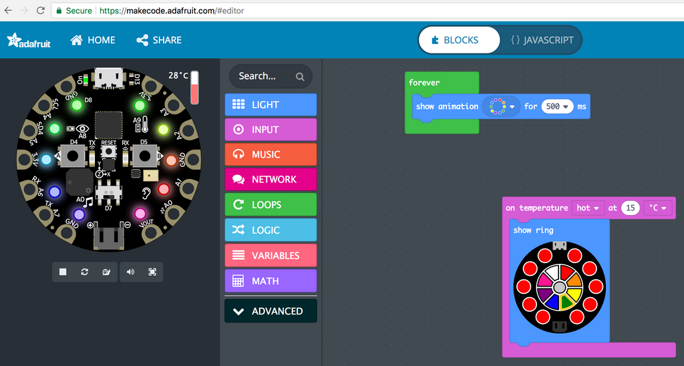The width and height of the screenshot is (684, 366).
Task: Mute the simulator audio
Action: pos(130,272)
